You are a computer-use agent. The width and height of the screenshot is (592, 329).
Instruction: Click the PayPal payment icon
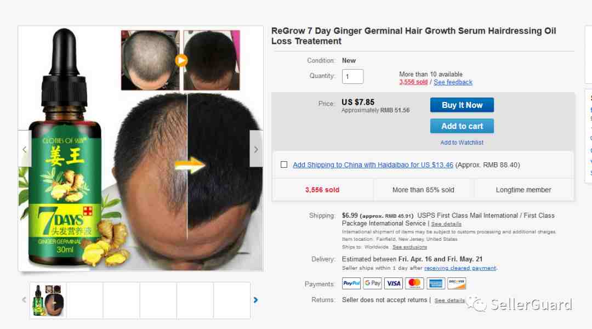coord(351,283)
